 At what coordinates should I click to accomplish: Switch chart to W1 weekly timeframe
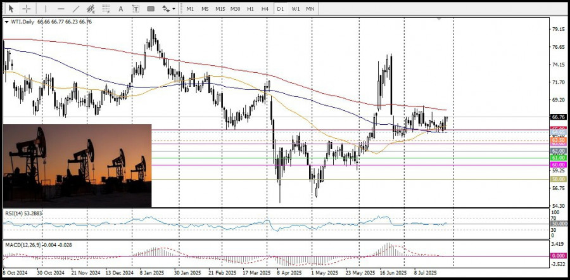[296, 9]
